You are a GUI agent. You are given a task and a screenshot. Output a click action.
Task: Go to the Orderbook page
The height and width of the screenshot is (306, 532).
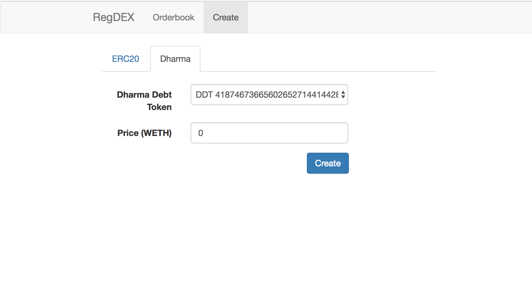pyautogui.click(x=174, y=17)
